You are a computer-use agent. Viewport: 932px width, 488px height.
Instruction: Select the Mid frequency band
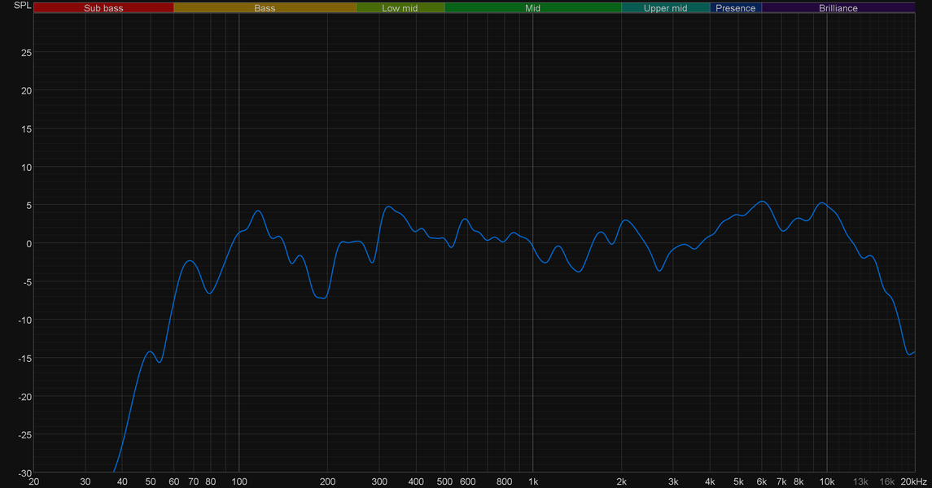[x=532, y=7]
